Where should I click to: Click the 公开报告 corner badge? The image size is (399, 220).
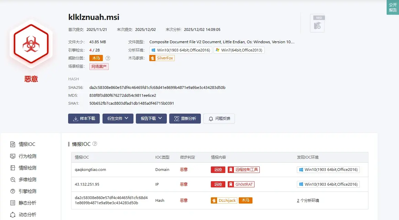pos(393,7)
